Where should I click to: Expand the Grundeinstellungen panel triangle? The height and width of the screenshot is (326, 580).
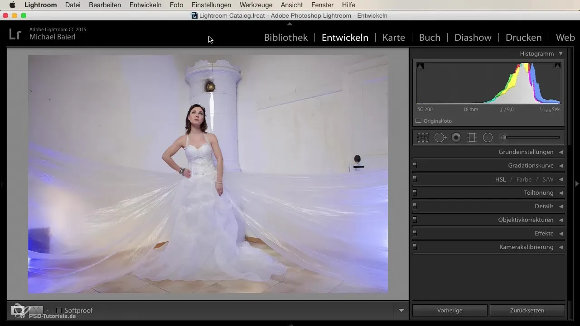[x=561, y=152]
